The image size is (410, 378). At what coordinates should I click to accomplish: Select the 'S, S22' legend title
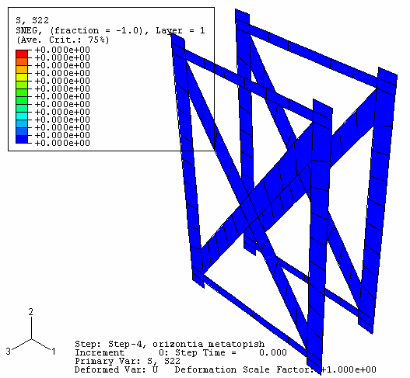point(32,20)
